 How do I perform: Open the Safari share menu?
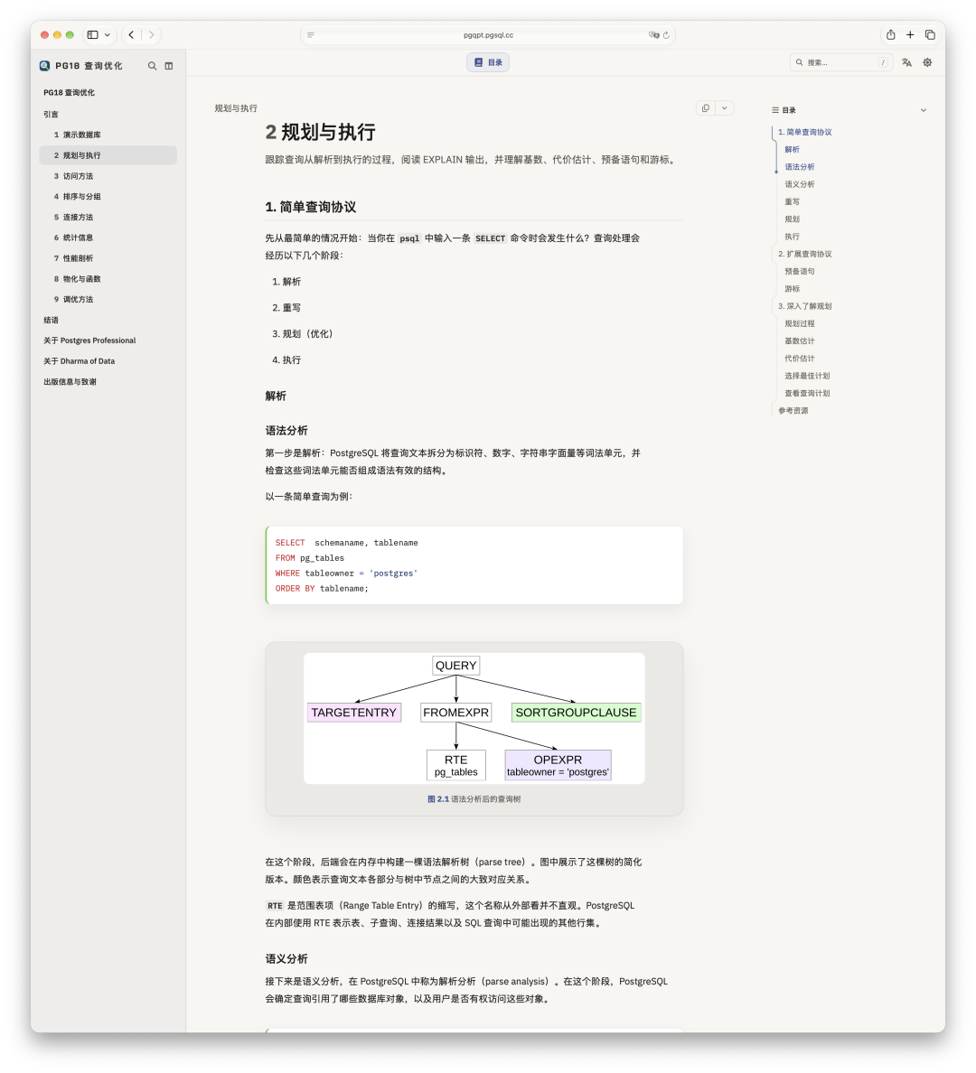890,35
